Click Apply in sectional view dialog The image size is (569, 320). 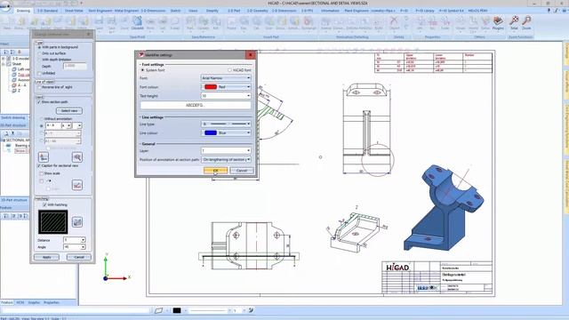pos(46,257)
